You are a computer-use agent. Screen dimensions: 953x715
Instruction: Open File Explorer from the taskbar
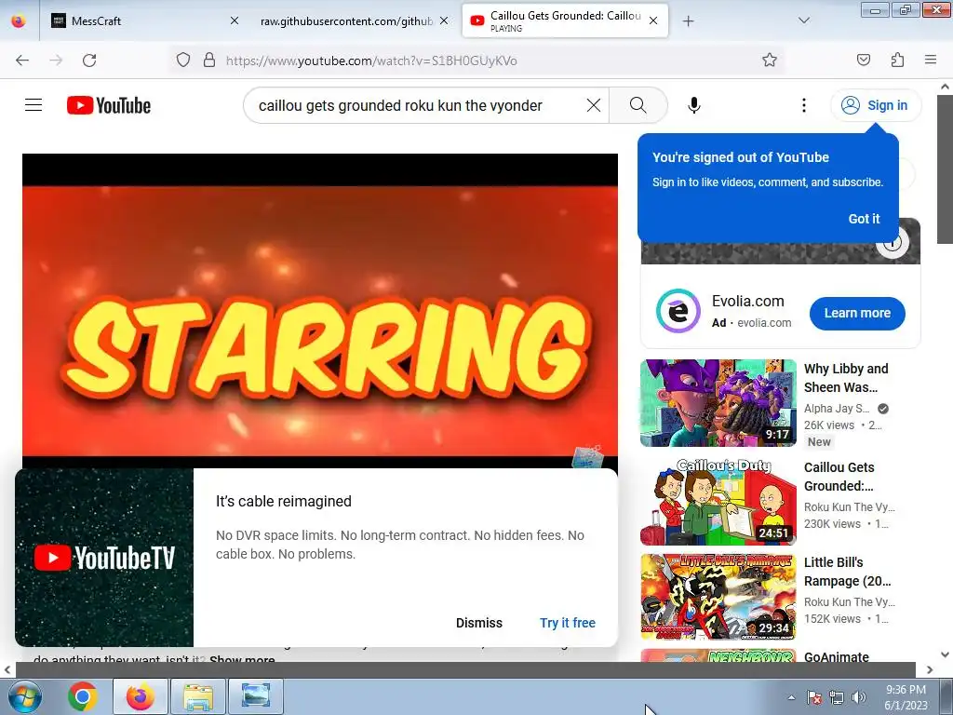pos(198,696)
